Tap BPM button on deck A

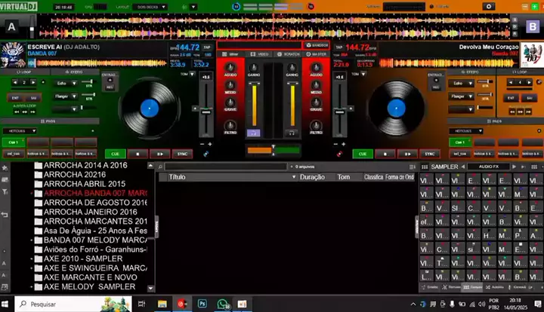[x=207, y=47]
